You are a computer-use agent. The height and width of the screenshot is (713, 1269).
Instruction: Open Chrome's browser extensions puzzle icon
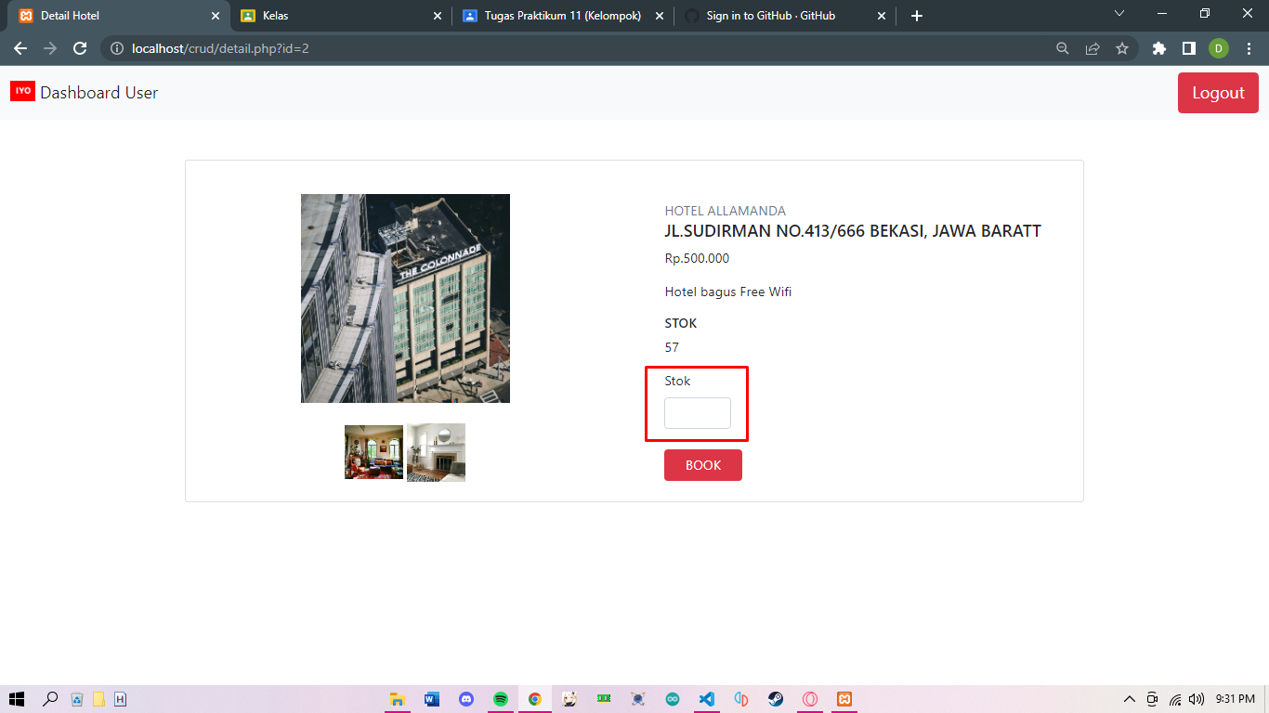click(1158, 48)
